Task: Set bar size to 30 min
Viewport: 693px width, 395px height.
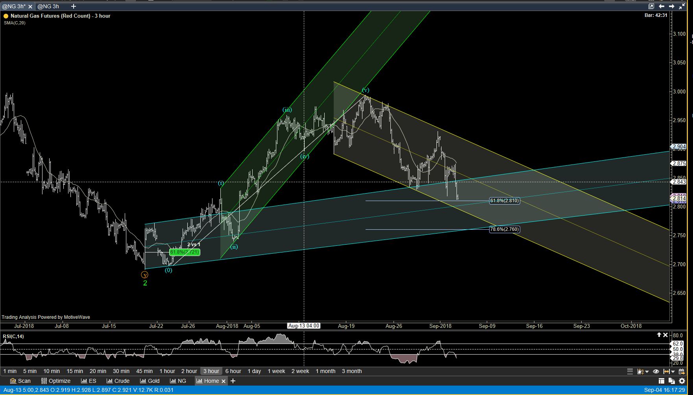Action: tap(121, 371)
